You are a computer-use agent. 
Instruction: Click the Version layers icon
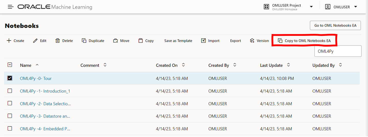252,41
